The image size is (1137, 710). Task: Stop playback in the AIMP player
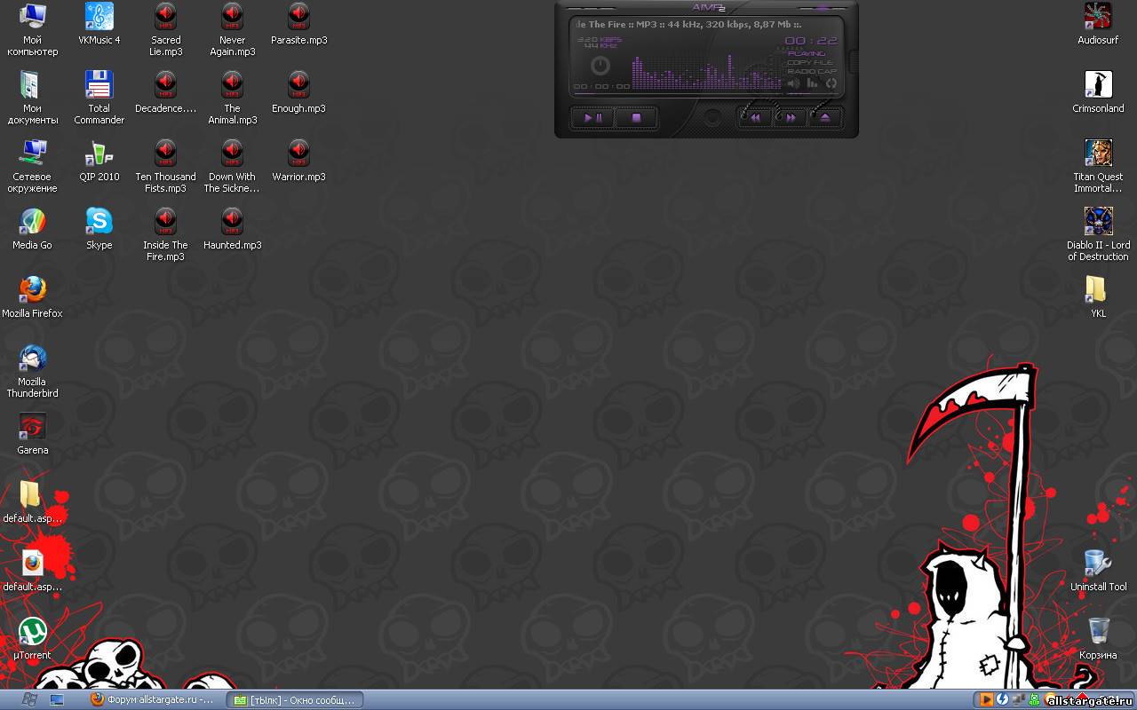pyautogui.click(x=636, y=117)
